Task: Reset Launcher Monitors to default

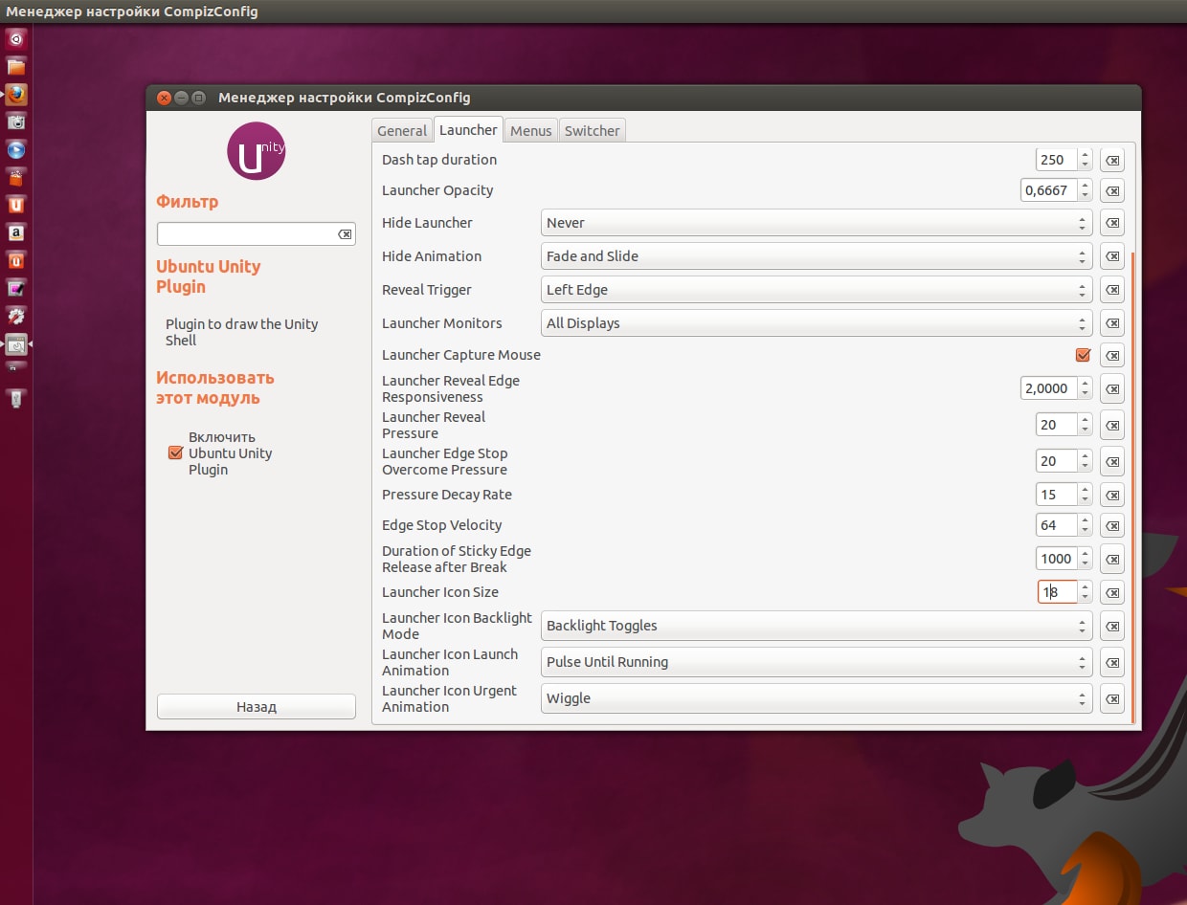Action: point(1111,323)
